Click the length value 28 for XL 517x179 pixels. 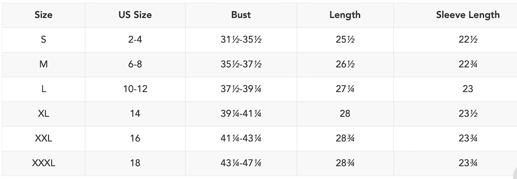[x=345, y=114]
